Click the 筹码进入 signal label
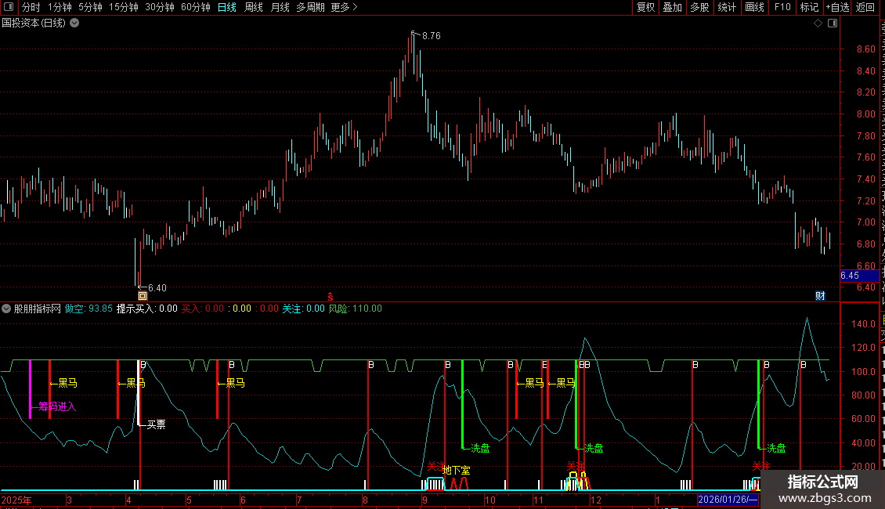885x509 pixels. (57, 406)
